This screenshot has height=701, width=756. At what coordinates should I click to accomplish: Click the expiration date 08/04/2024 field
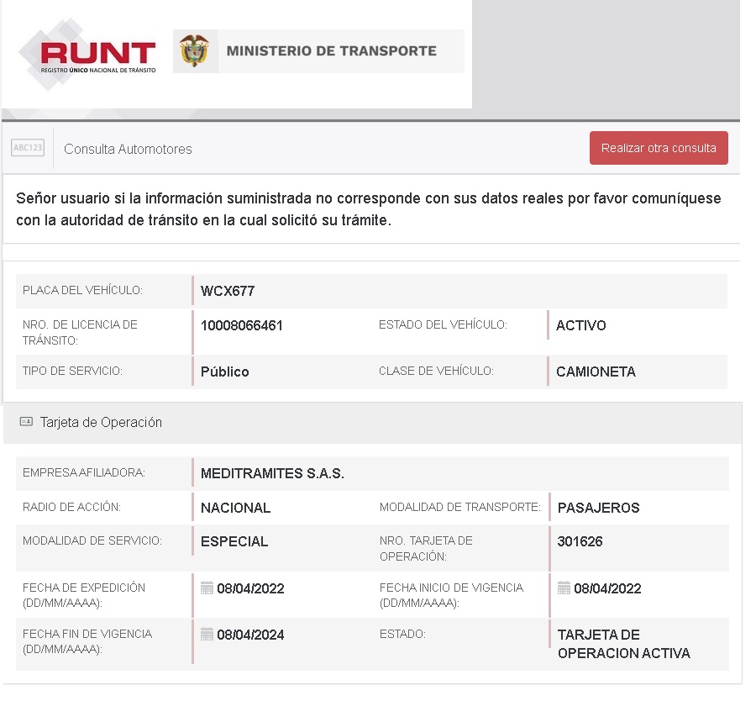point(250,635)
